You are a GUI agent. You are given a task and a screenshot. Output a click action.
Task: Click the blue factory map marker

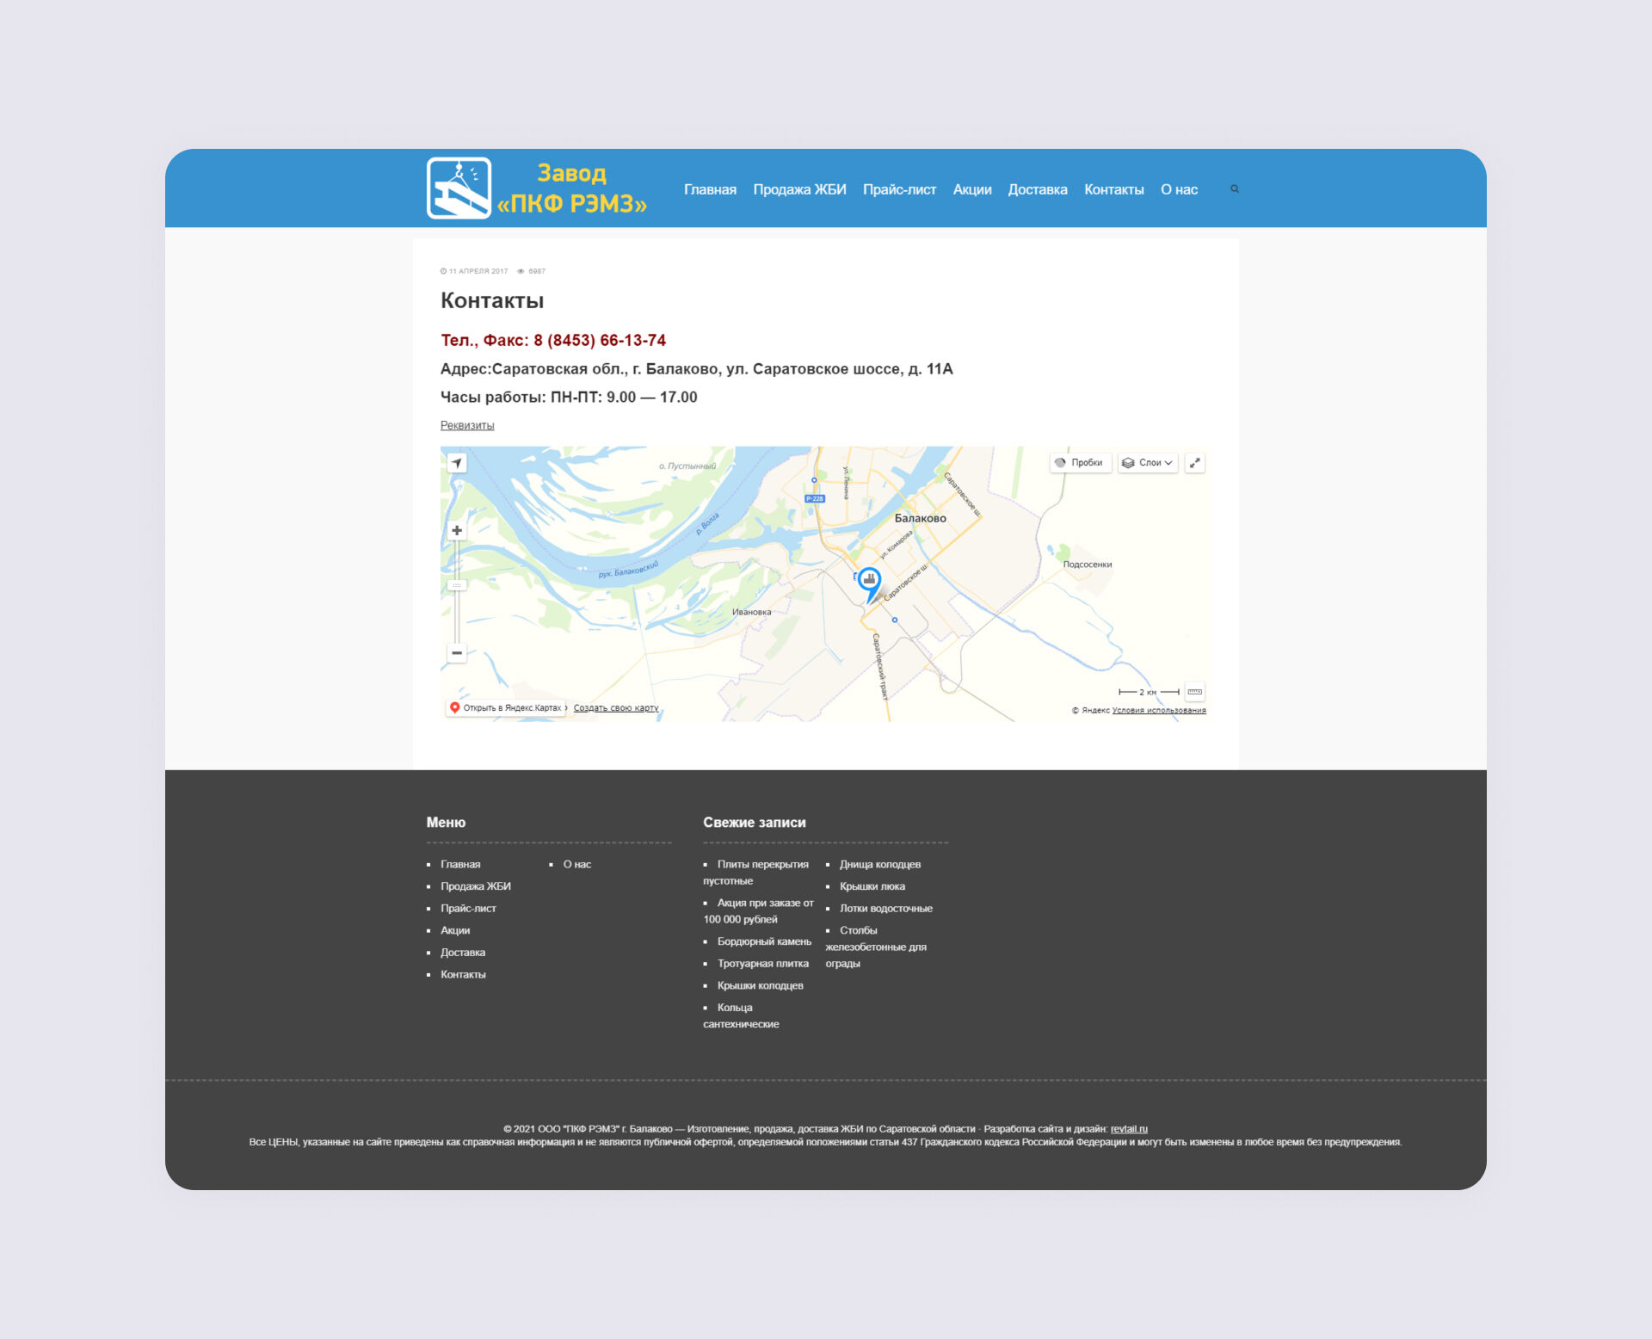[x=870, y=580]
